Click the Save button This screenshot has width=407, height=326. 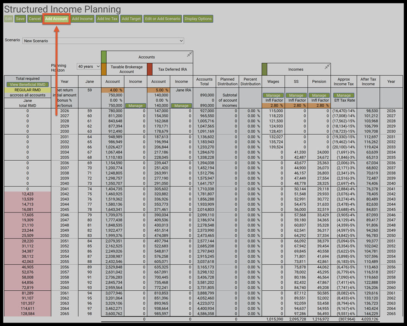[20, 19]
